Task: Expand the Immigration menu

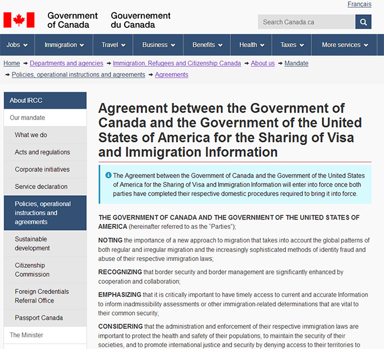Action: (64, 45)
